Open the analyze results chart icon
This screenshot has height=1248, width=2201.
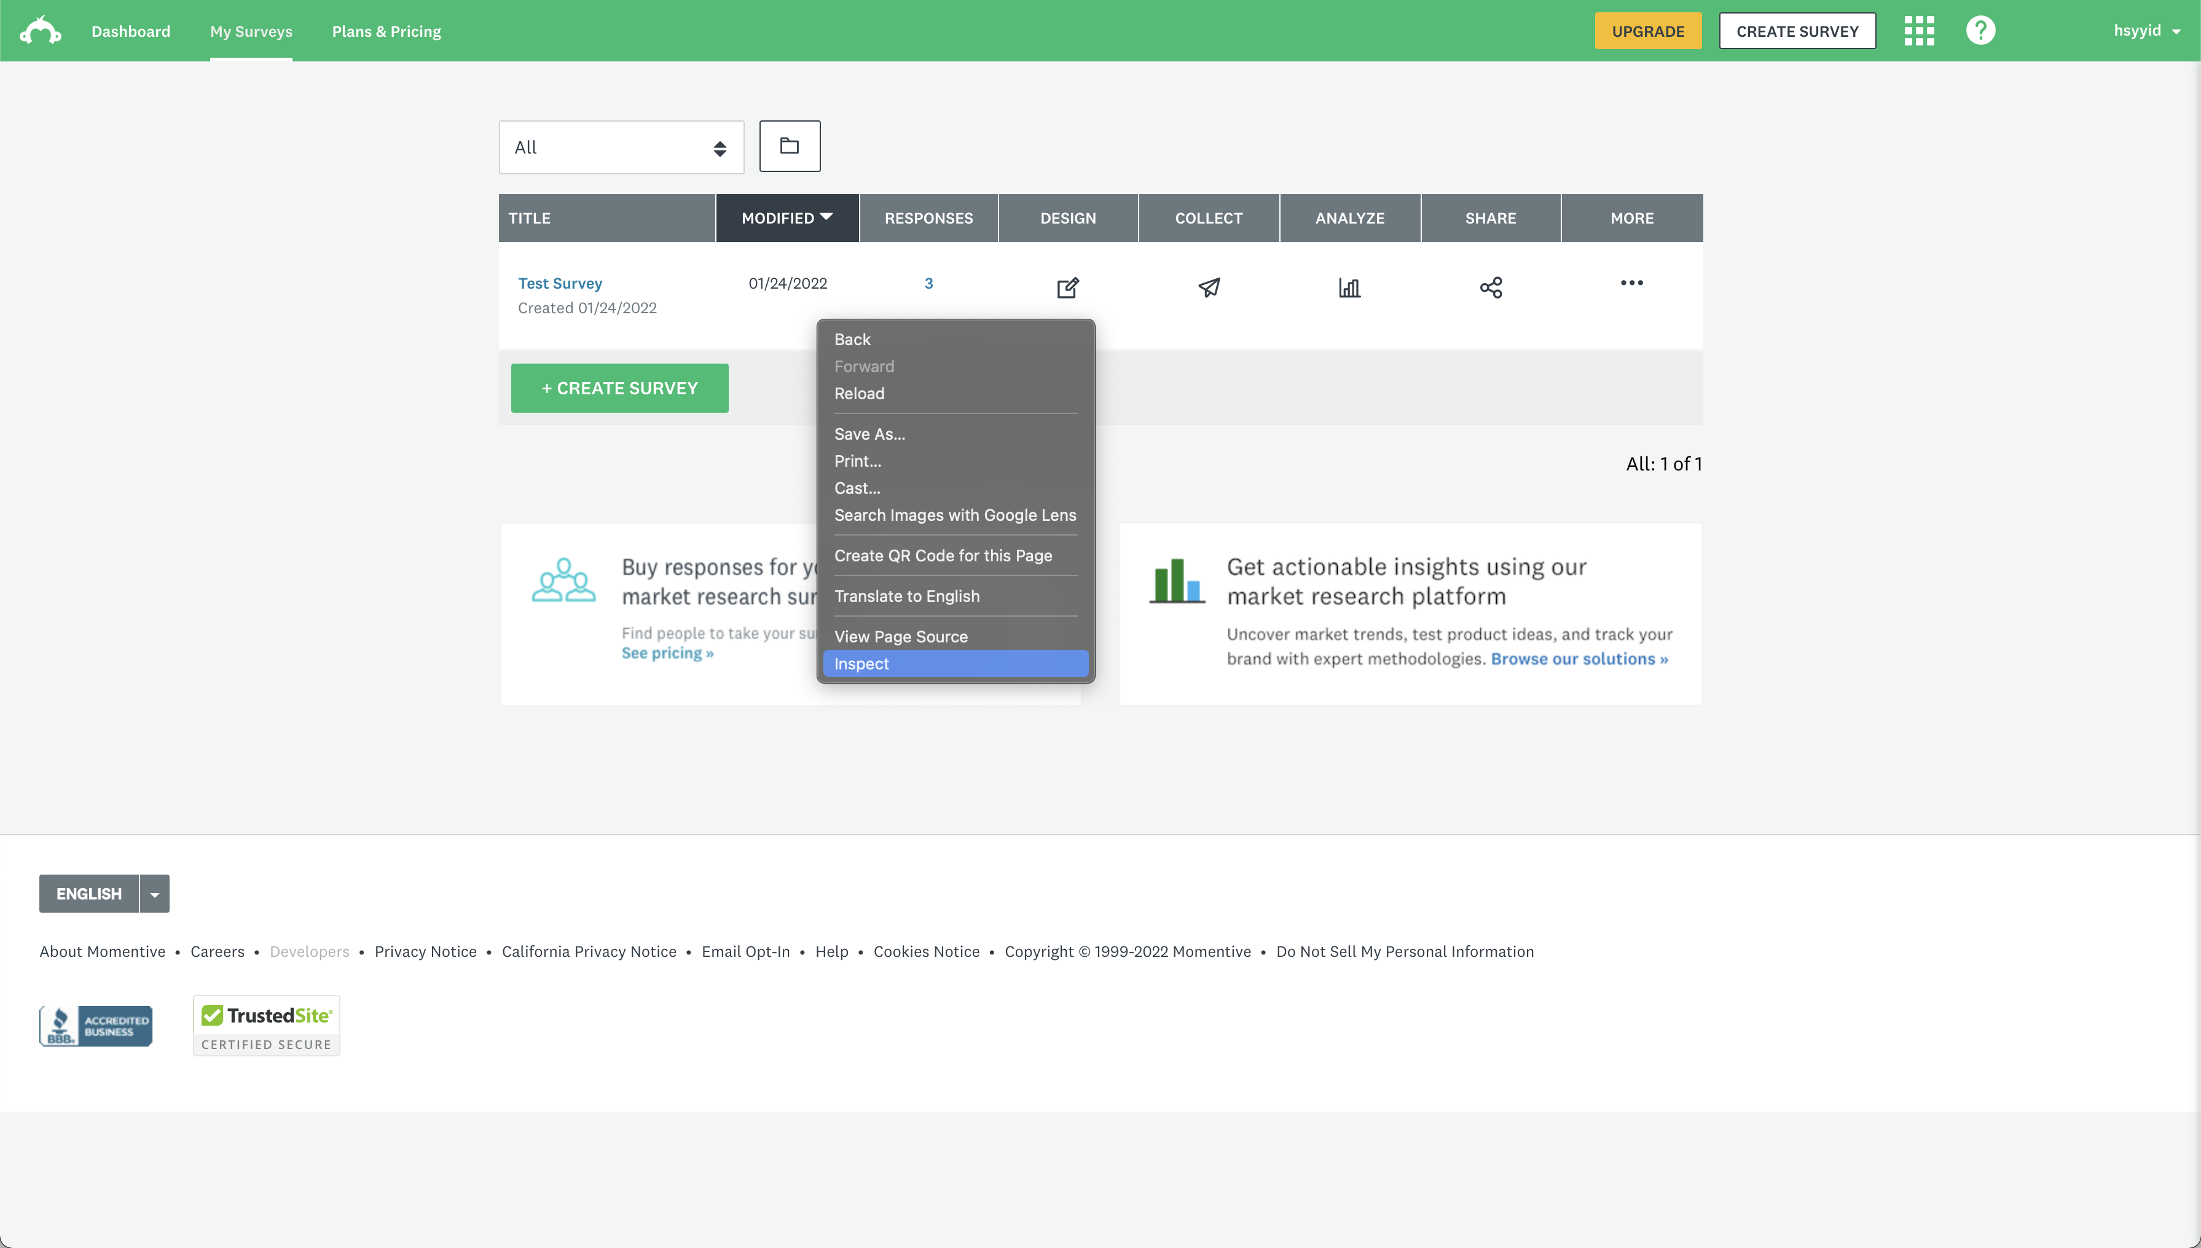1349,287
